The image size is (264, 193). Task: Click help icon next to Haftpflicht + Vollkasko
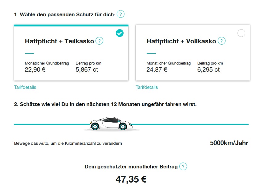pos(221,41)
